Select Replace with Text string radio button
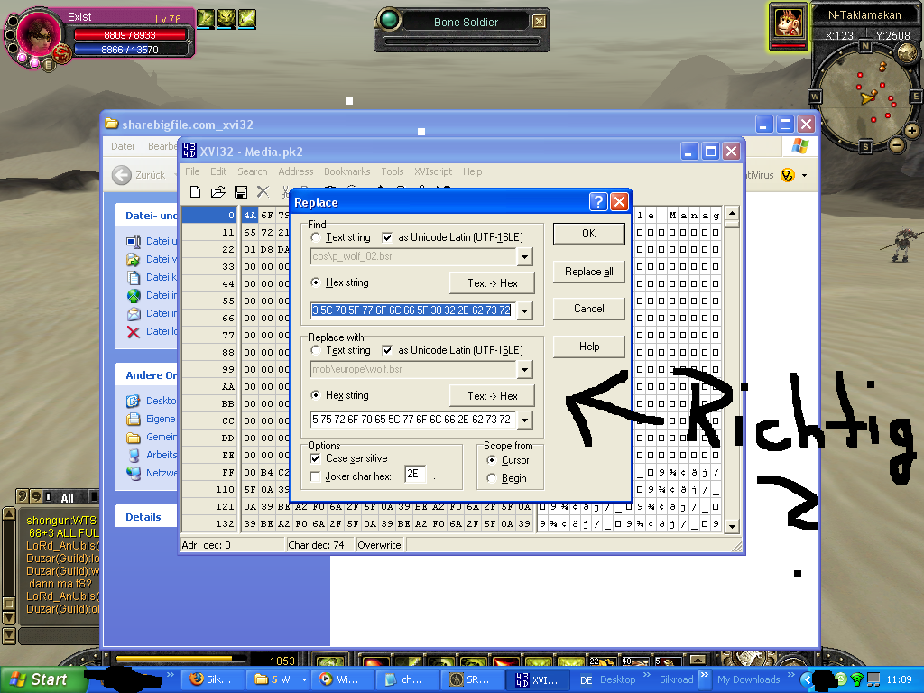The height and width of the screenshot is (693, 924). [x=315, y=350]
